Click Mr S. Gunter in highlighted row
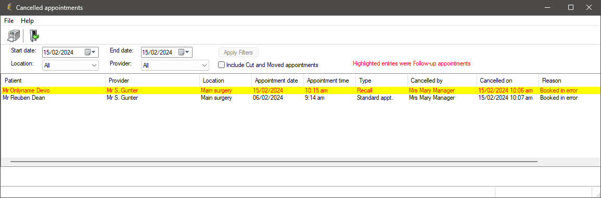Viewport: 601px width, 198px height. (122, 90)
